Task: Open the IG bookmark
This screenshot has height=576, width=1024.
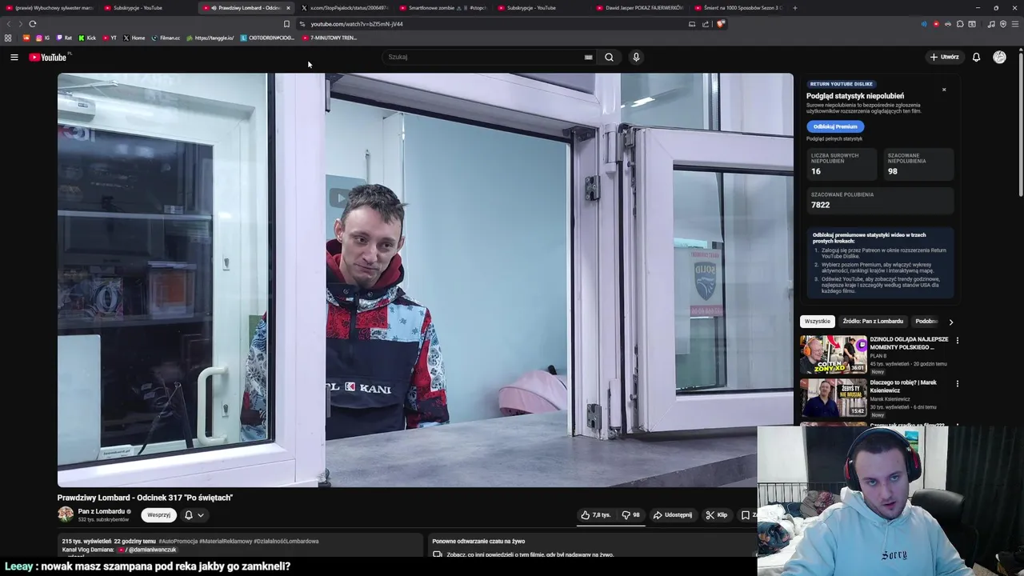Action: 42,38
